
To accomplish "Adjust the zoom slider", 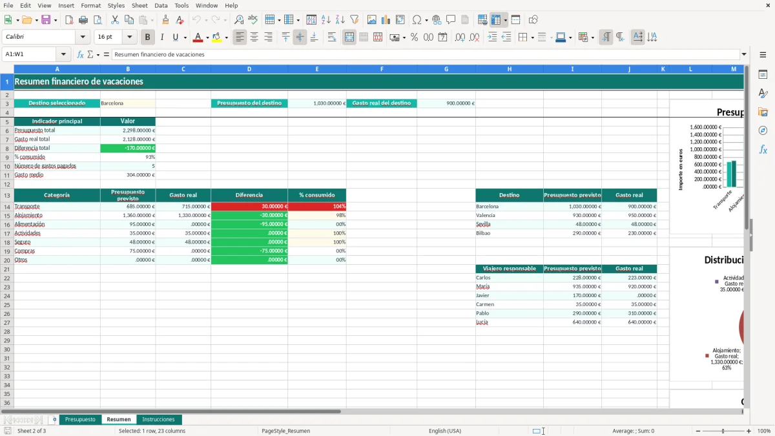I will pyautogui.click(x=723, y=431).
